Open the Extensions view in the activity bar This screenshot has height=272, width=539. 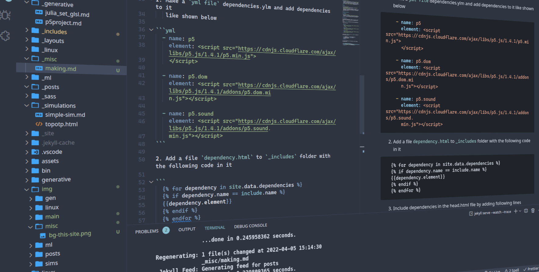(x=5, y=36)
